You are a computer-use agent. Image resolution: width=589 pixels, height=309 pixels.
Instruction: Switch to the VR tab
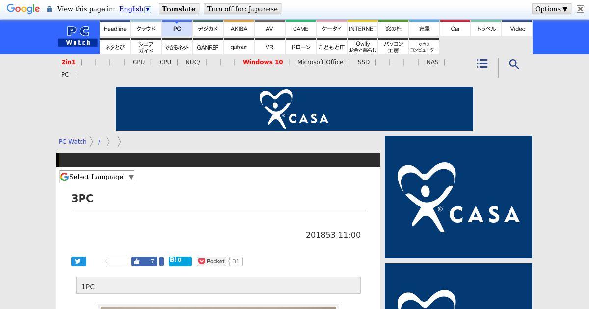coord(269,47)
